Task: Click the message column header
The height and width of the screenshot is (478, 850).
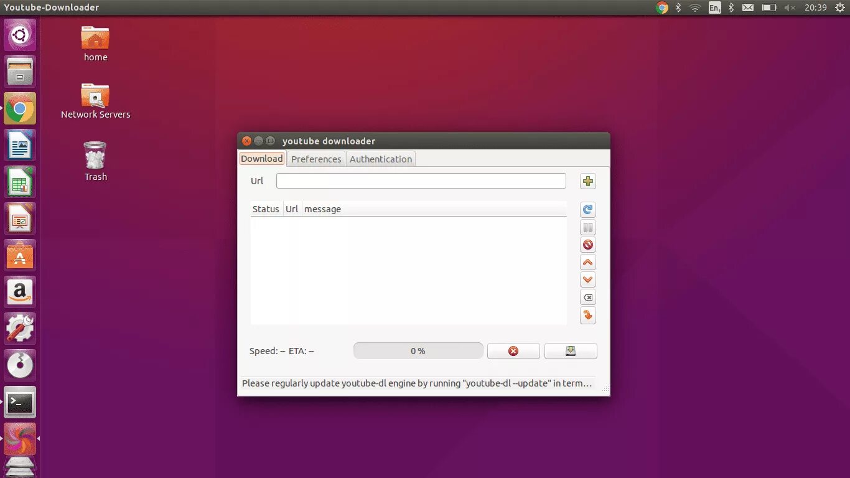Action: click(x=434, y=209)
